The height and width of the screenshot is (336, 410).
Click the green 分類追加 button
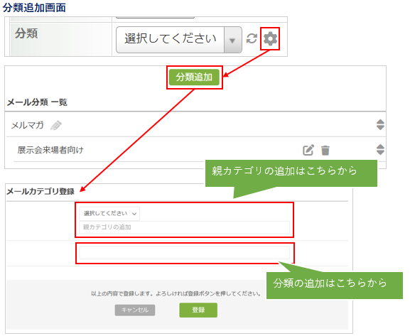click(x=194, y=77)
